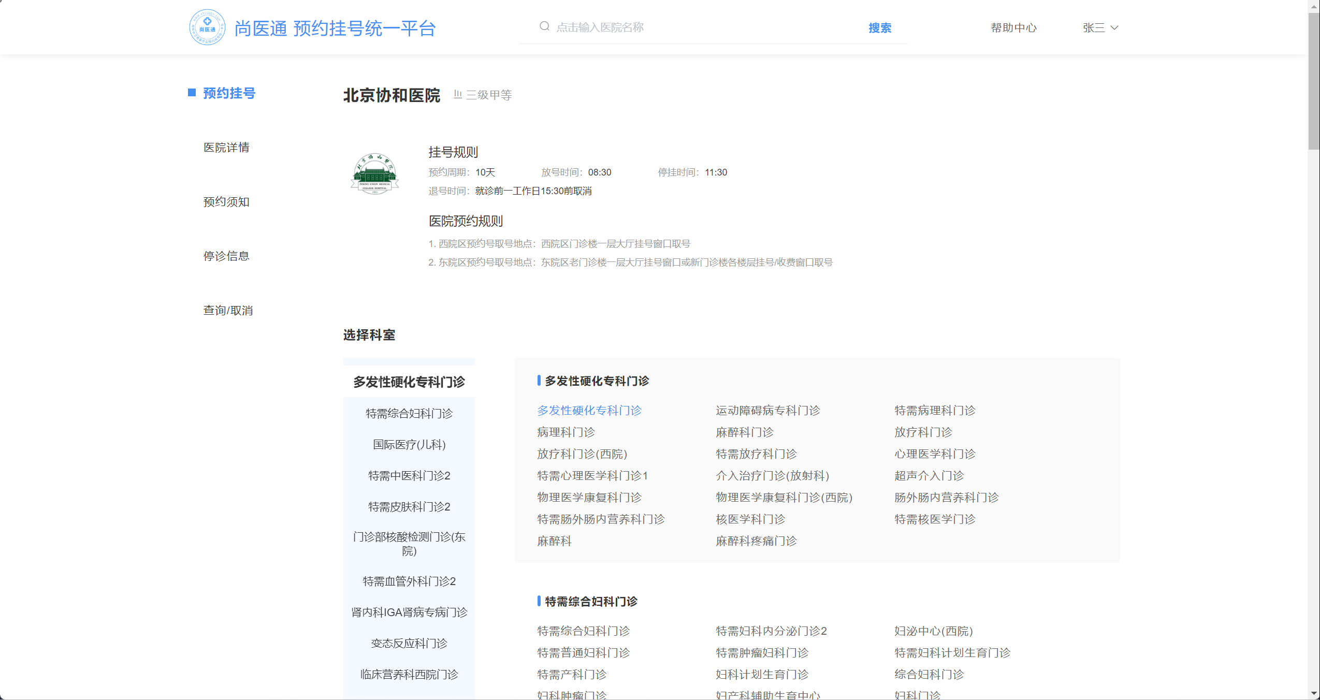The height and width of the screenshot is (700, 1320).
Task: Click the hospital grade icon beside 三级甲等
Action: tap(458, 94)
